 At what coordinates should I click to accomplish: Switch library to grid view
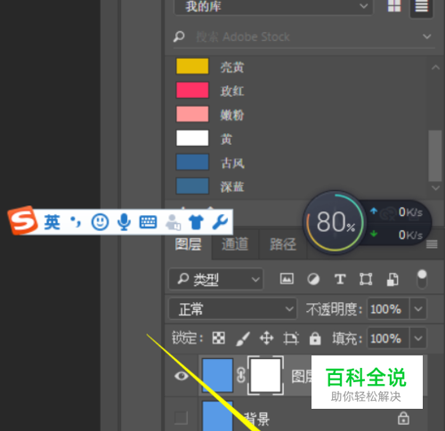click(394, 5)
